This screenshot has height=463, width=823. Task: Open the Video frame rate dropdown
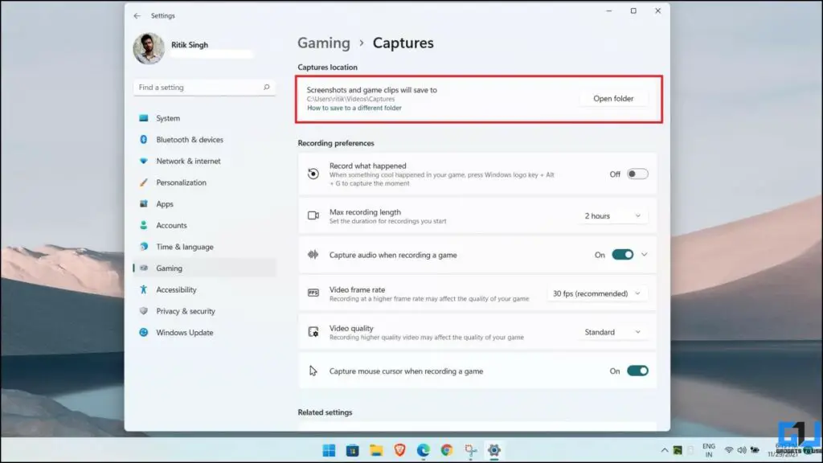(596, 293)
